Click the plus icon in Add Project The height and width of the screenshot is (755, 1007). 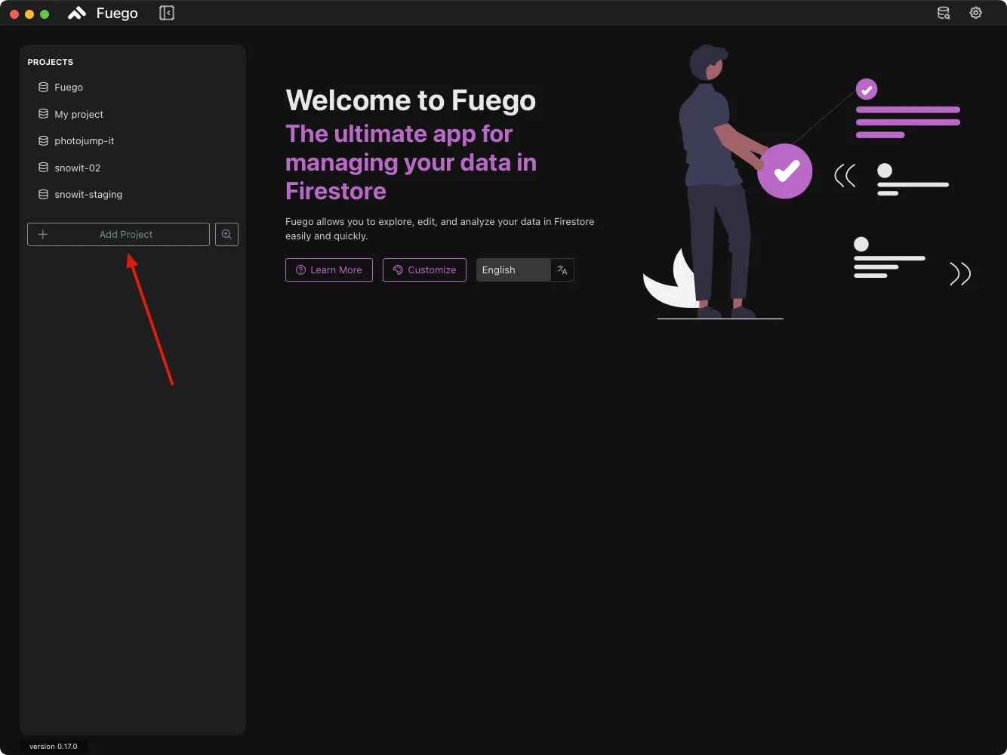(x=43, y=234)
